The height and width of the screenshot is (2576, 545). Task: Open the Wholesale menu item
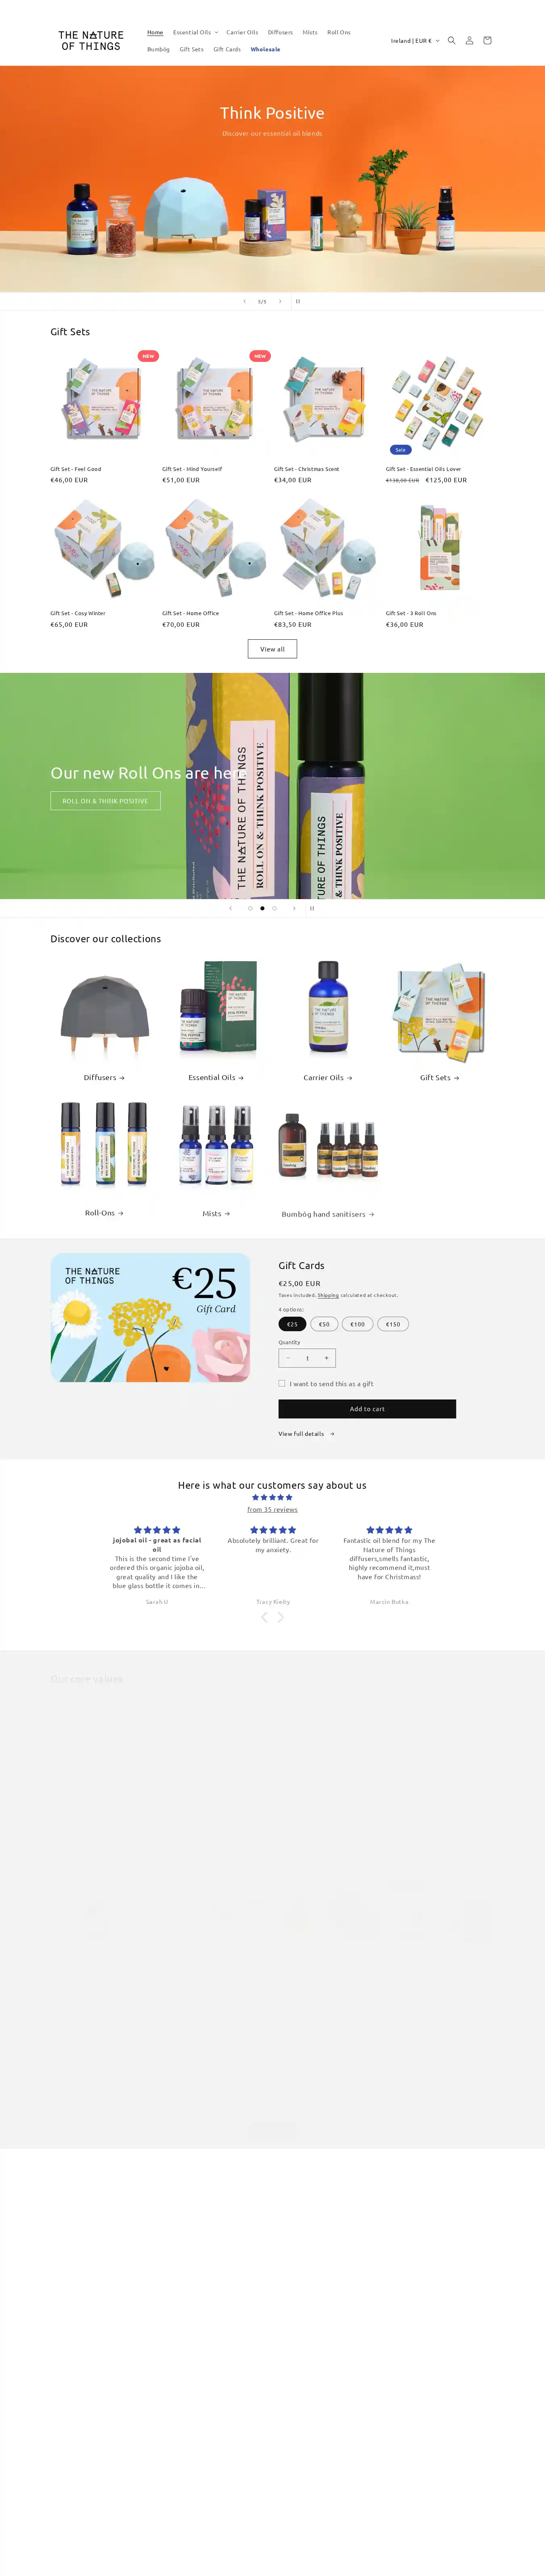(265, 49)
